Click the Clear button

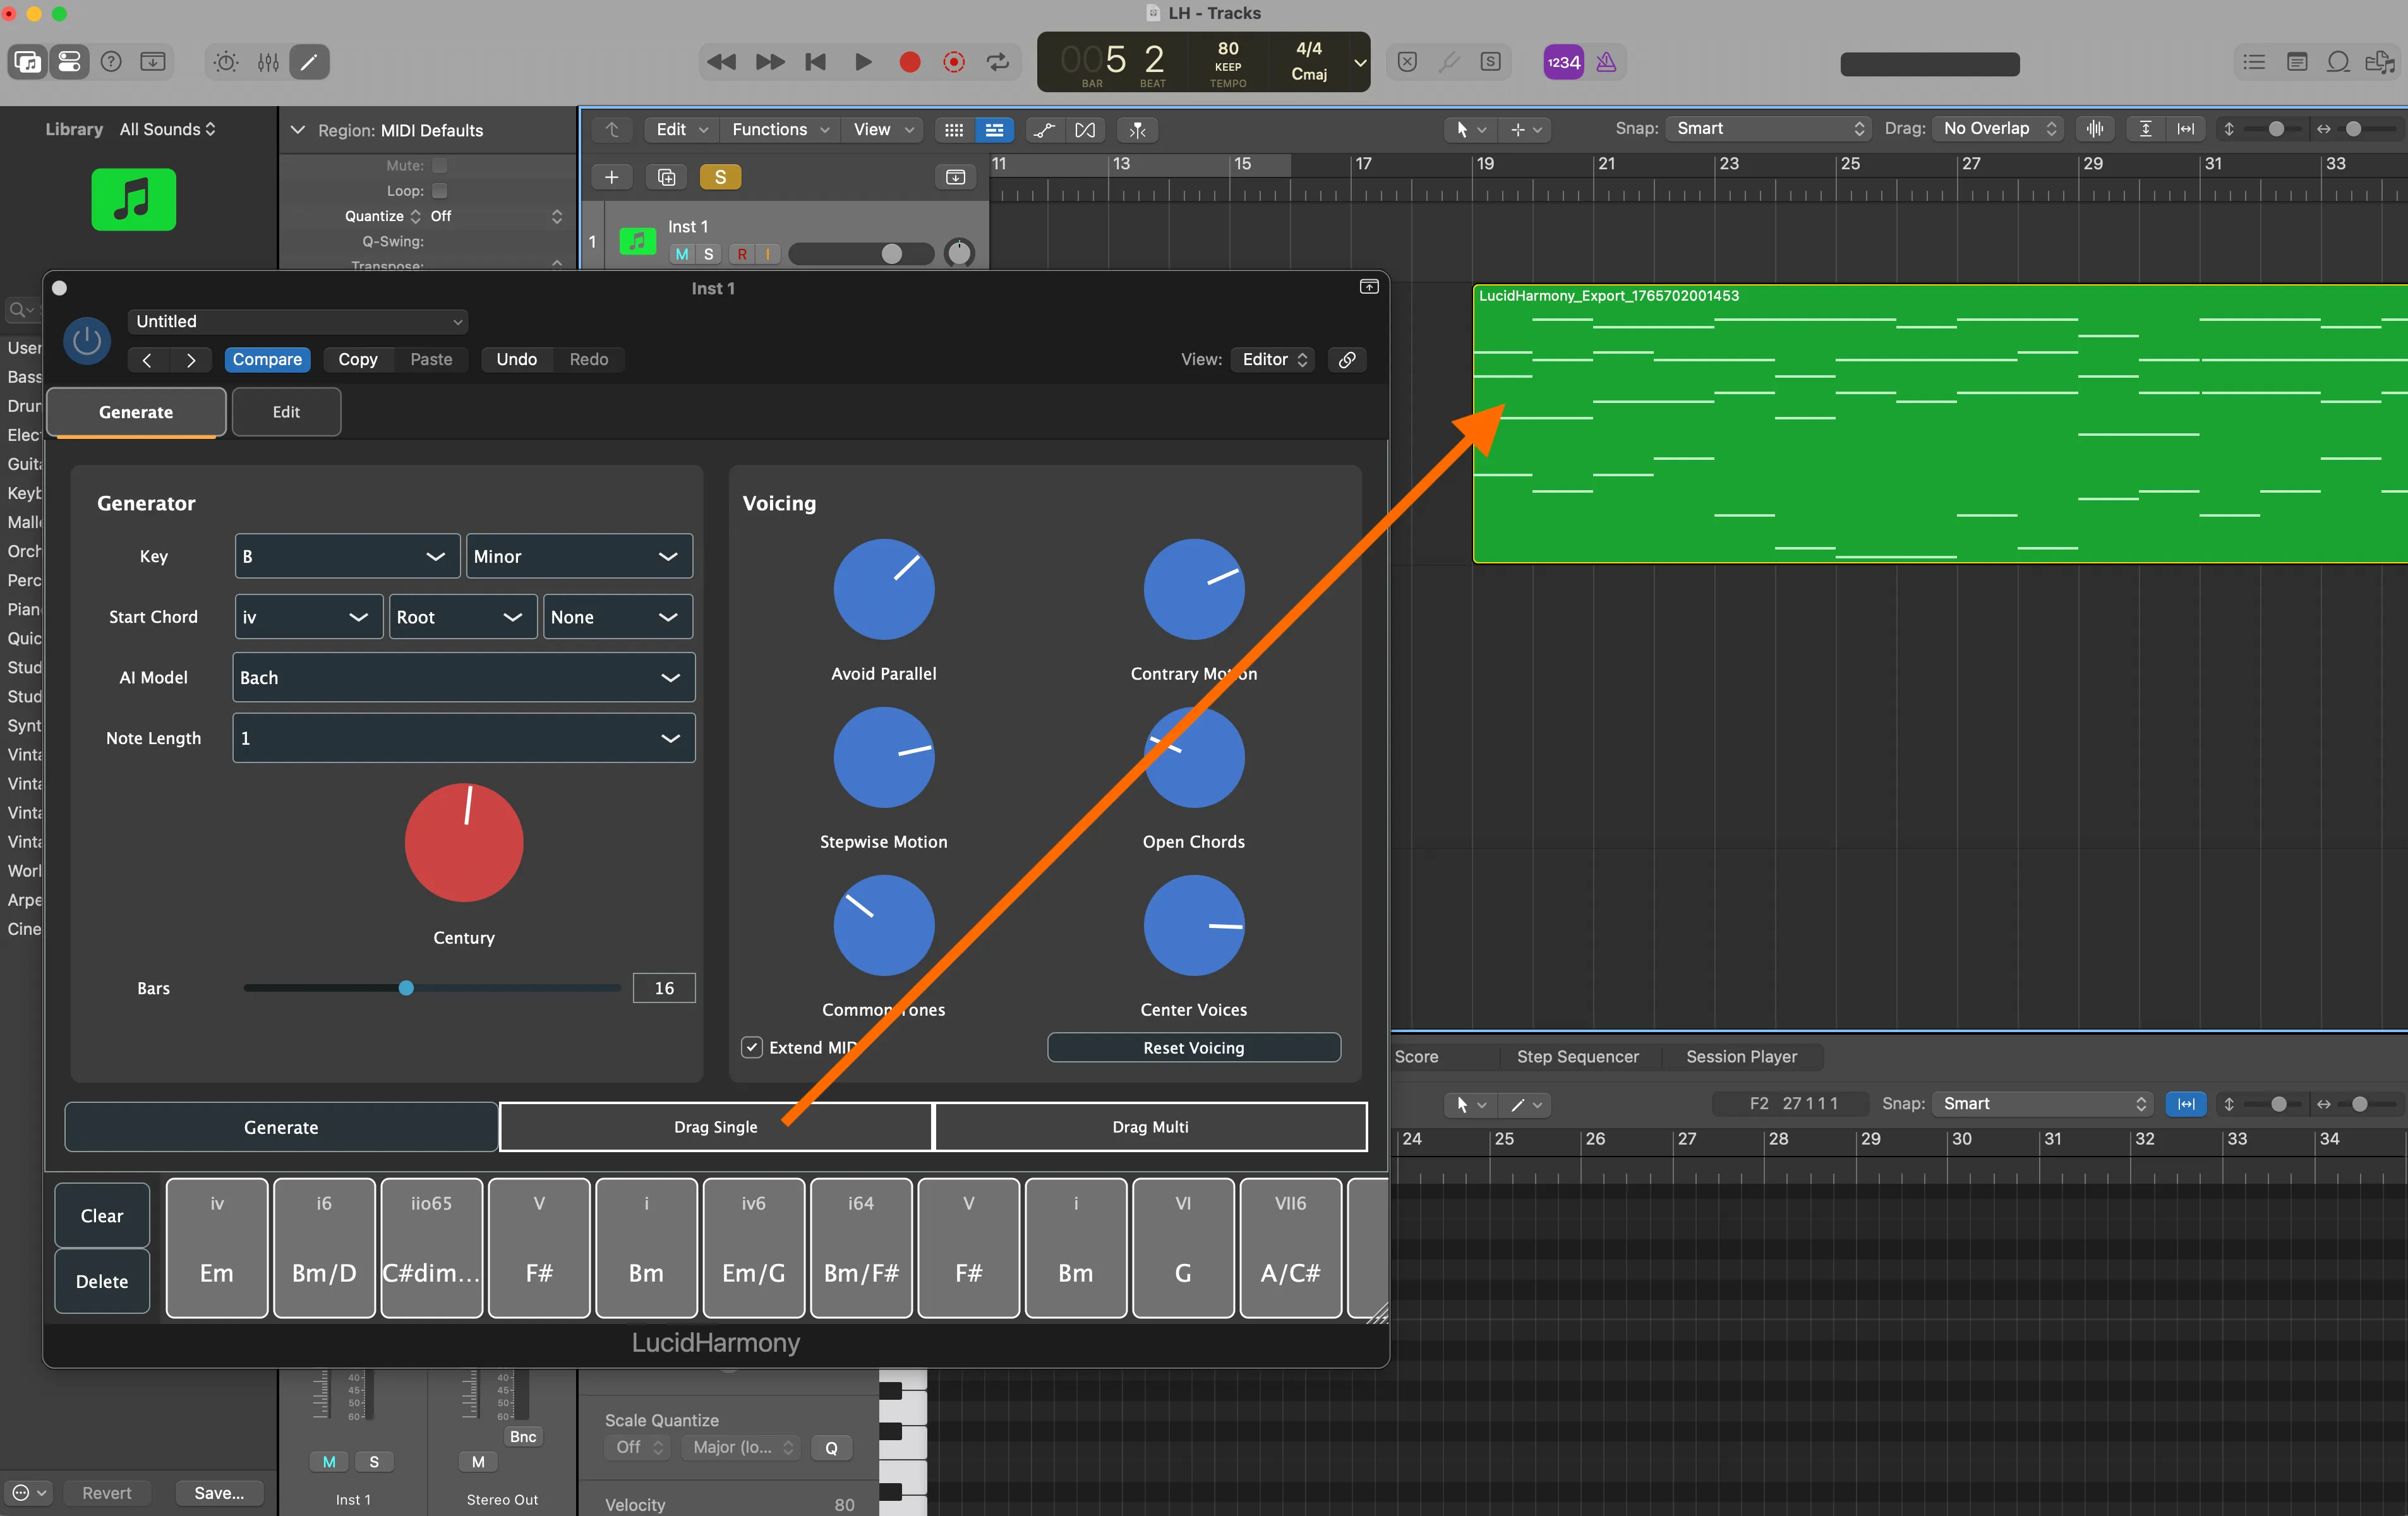click(x=102, y=1215)
